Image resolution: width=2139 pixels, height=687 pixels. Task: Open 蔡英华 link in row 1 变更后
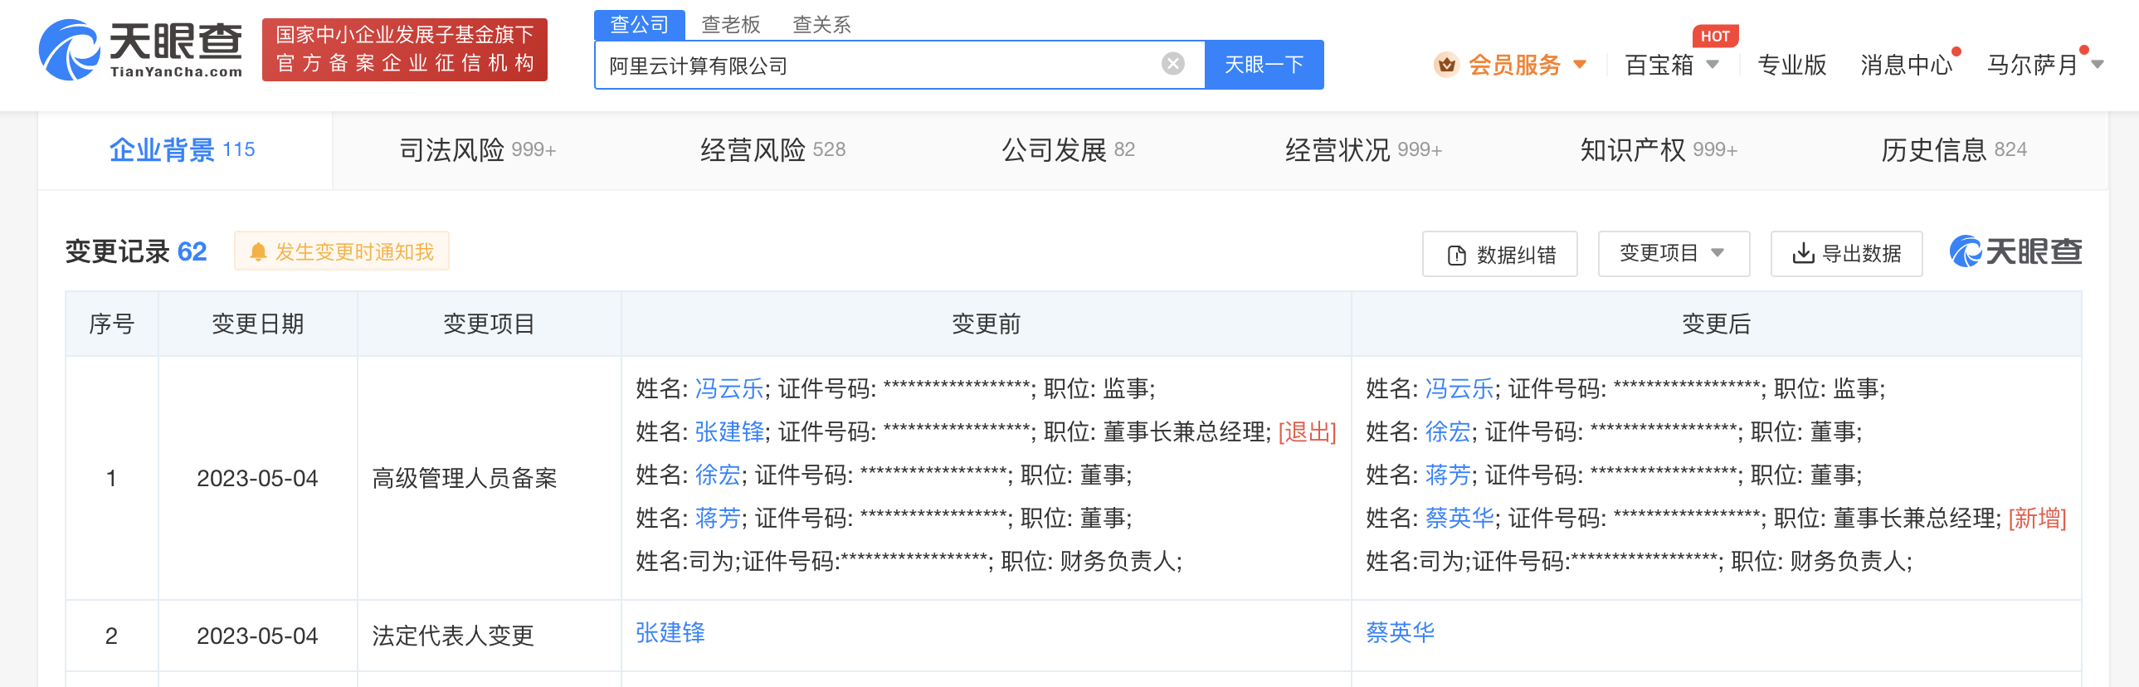pyautogui.click(x=1459, y=519)
